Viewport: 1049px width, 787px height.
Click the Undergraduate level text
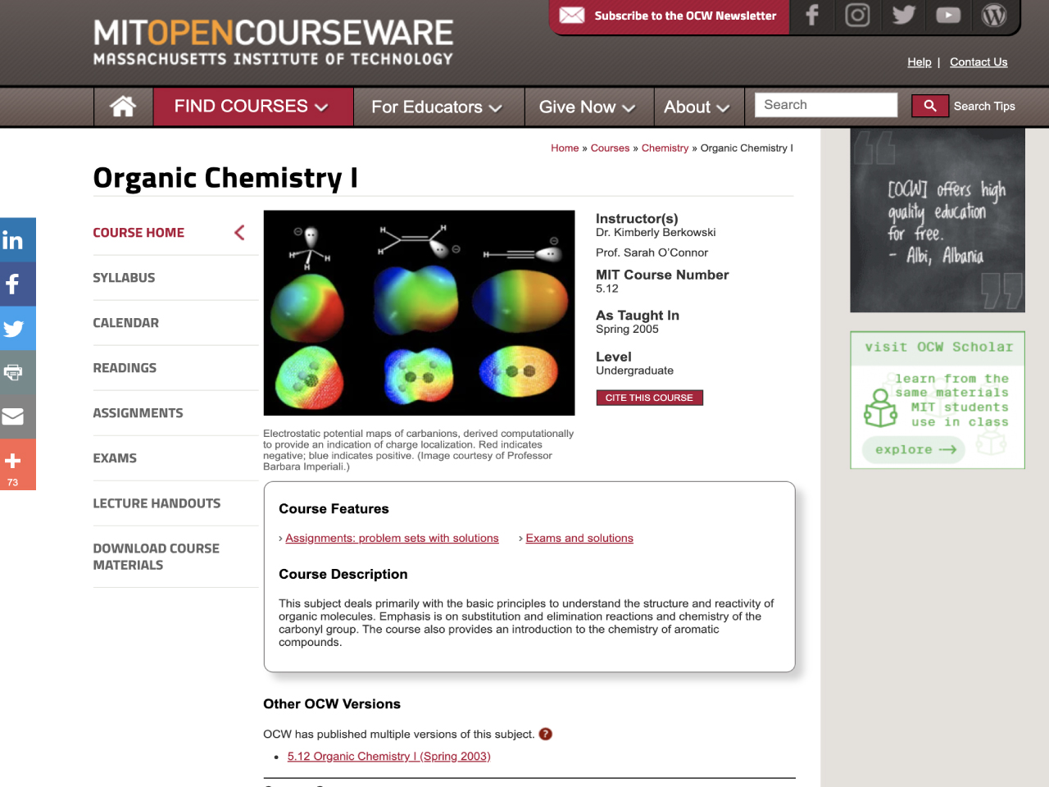(634, 371)
